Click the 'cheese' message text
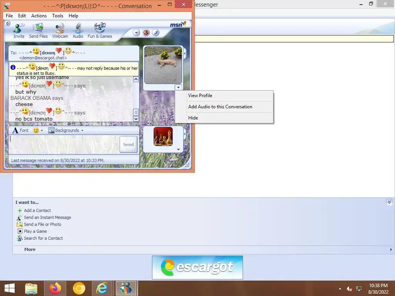 [24, 104]
